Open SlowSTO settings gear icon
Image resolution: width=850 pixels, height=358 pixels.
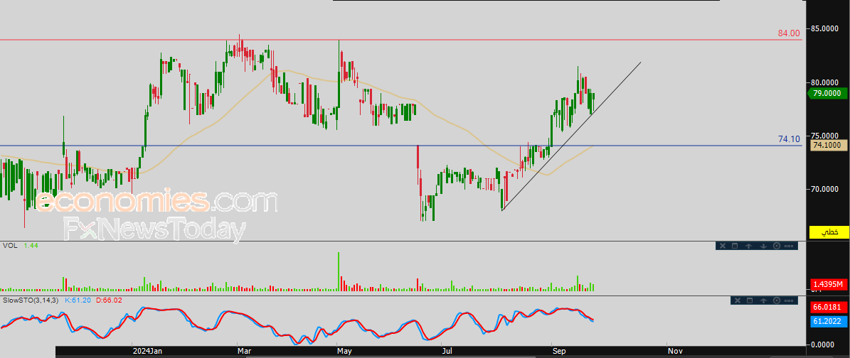[x=777, y=301]
